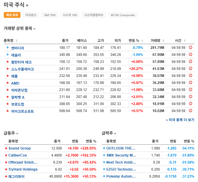
Task: Open the CaliberCos gainer link
Action: (x=18, y=155)
